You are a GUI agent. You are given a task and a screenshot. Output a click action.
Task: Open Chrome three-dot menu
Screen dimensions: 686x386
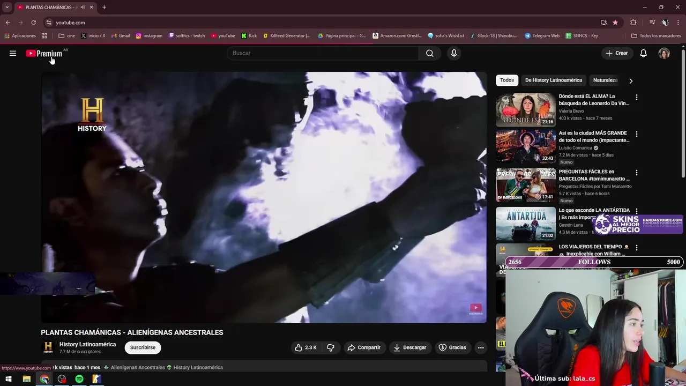tap(678, 23)
